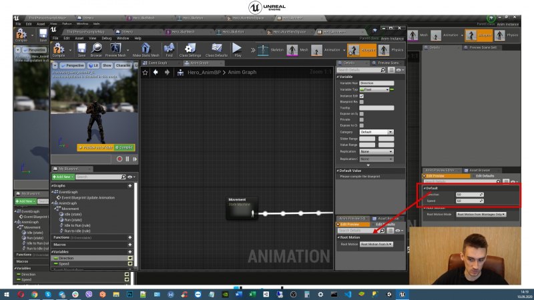Open the Debug menu in front window

pyautogui.click(x=106, y=39)
